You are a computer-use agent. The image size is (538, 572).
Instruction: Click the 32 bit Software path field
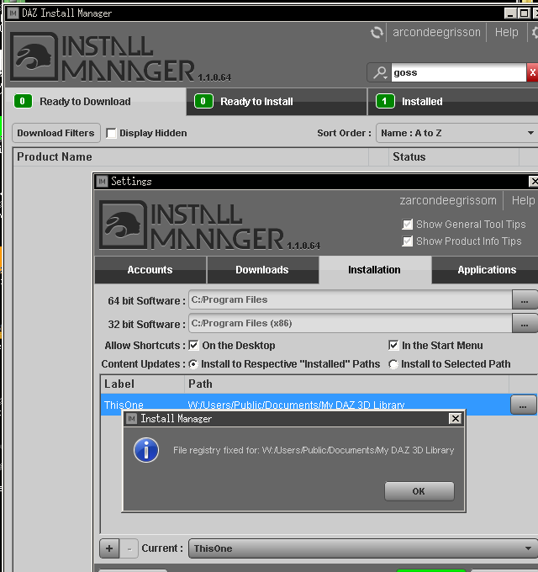351,324
